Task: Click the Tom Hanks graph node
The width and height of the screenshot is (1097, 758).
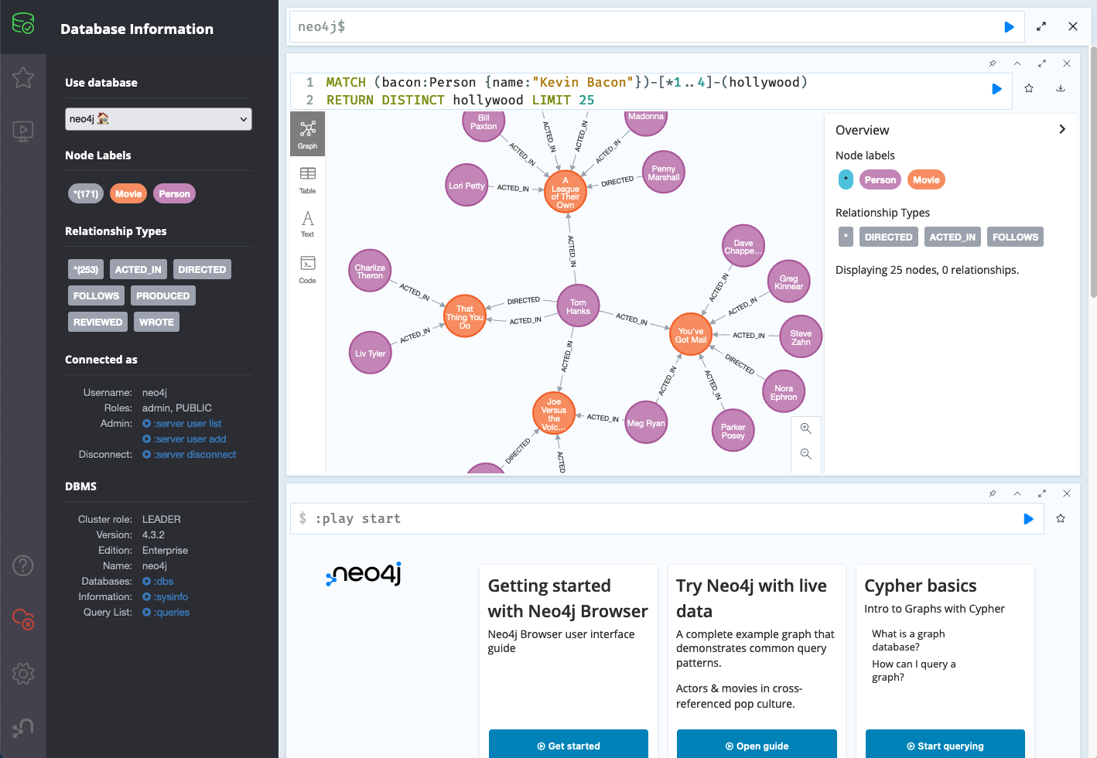Action: coord(578,306)
